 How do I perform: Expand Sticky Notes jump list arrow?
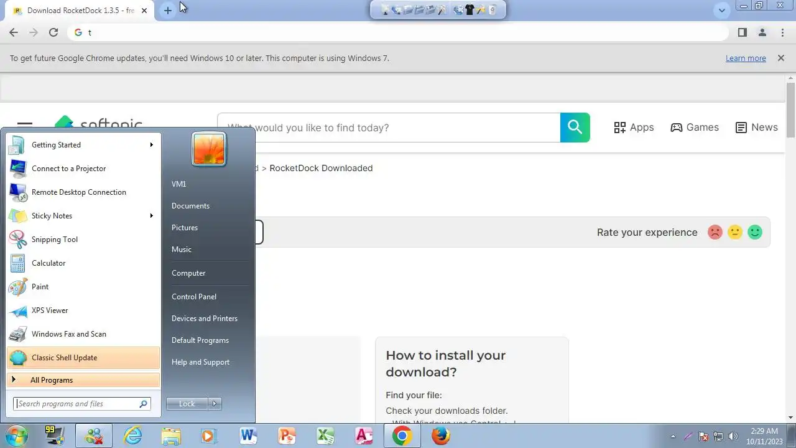[151, 216]
